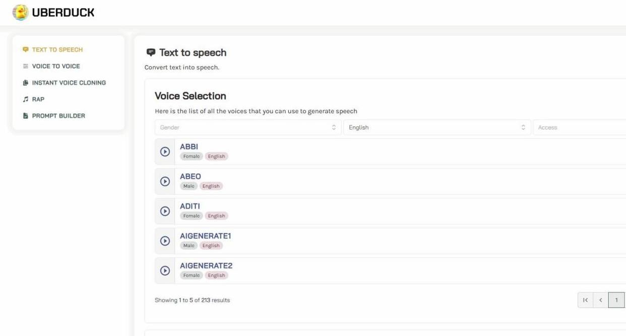Go to previous results page
Screen dimensions: 626x336
pos(601,300)
